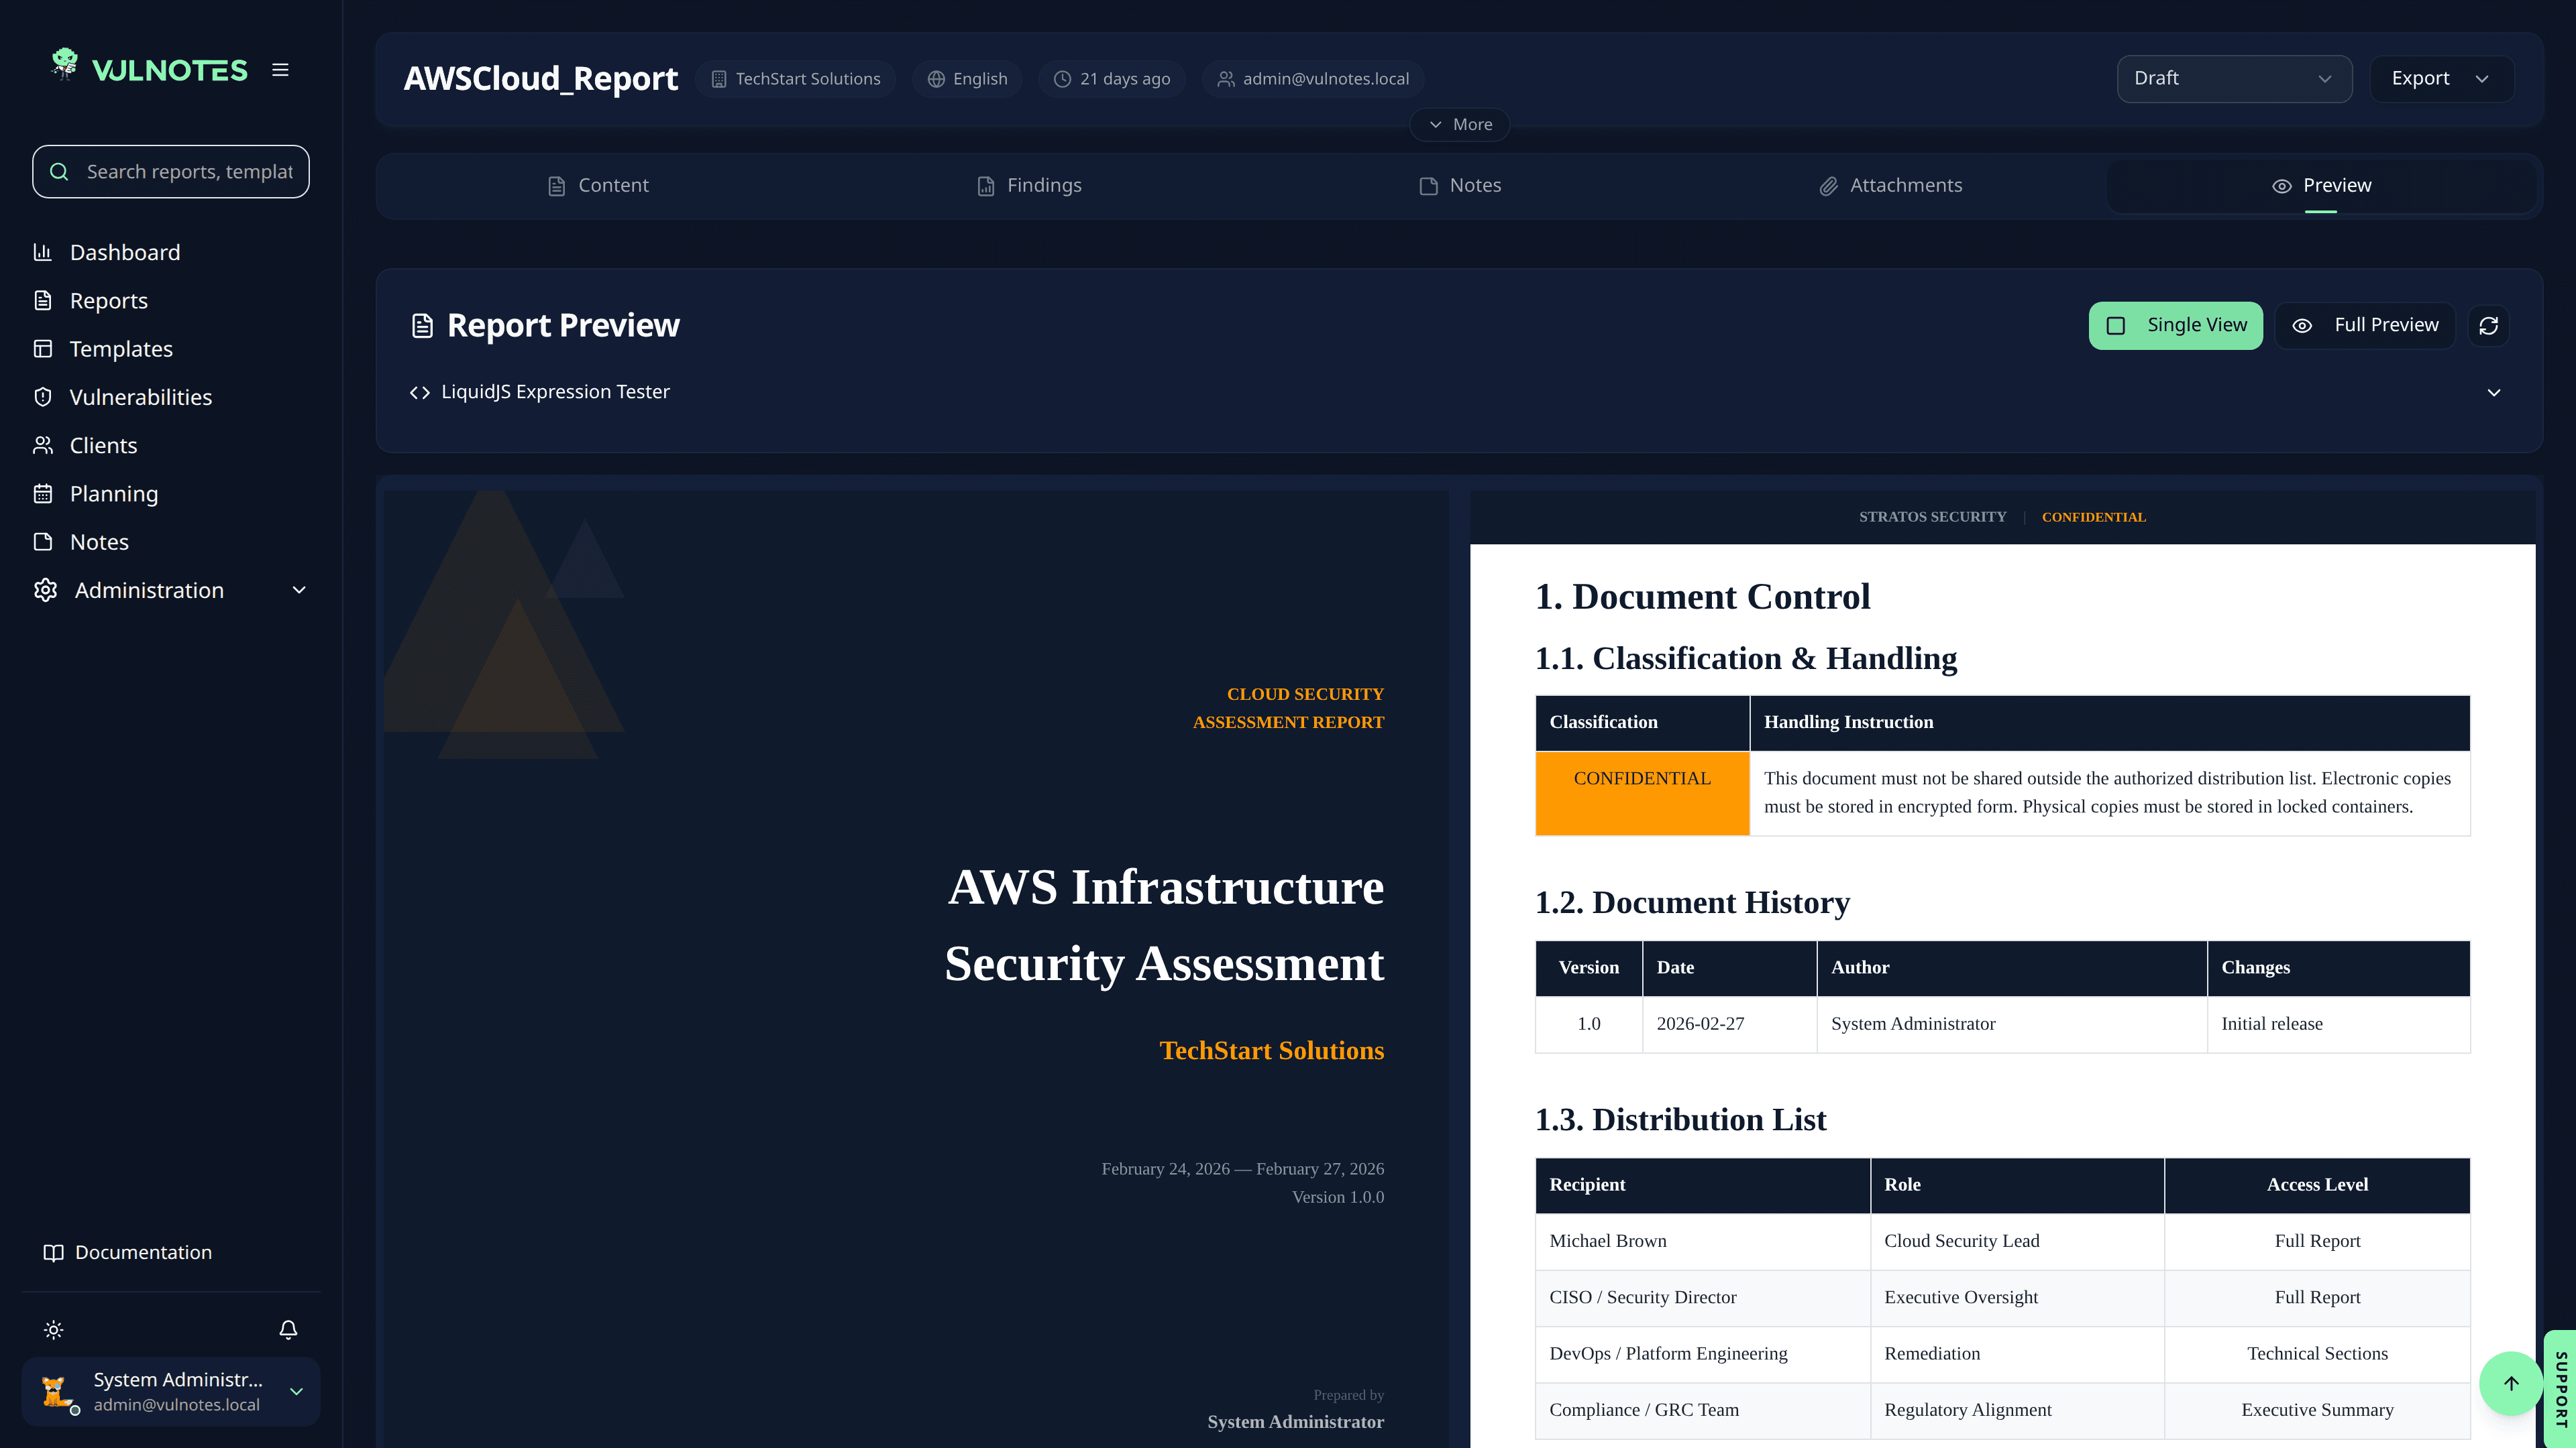Viewport: 2576px width, 1448px height.
Task: Click the search reports input field
Action: pyautogui.click(x=171, y=172)
